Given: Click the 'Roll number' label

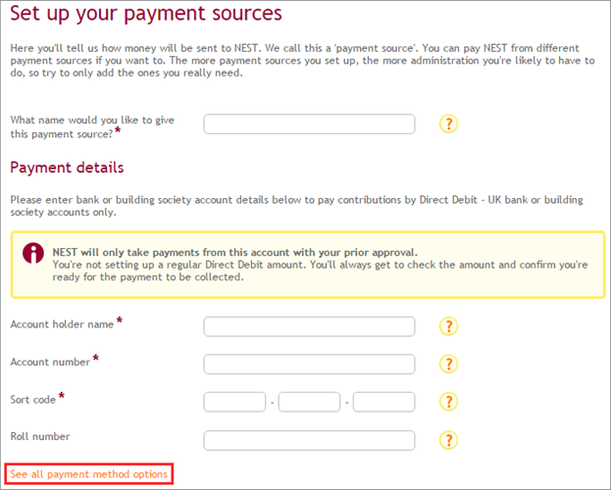Looking at the screenshot, I should [x=40, y=436].
